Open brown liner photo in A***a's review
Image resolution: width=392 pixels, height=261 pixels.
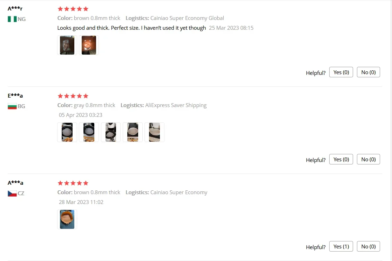coord(67,219)
